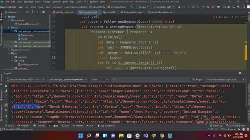250x140 pixels.
Task: Click the Search Everywhere magnifier icon
Action: (x=244, y=7)
